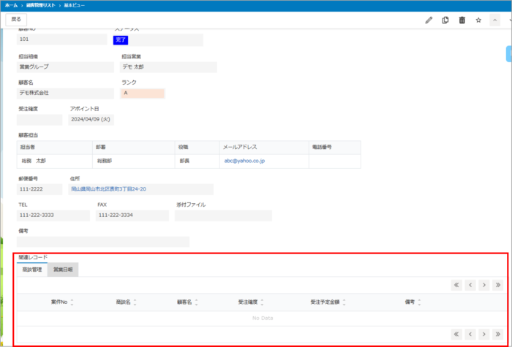The image size is (512, 347).
Task: Click the No Data row text
Action: click(x=263, y=318)
